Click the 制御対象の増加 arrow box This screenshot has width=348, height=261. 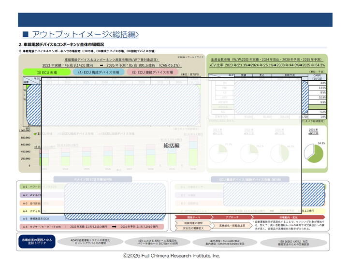coord(193,223)
